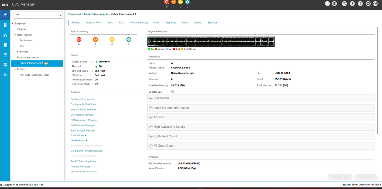Viewport: 382px width, 189px height.
Task: Open the Admin navigation icon in sidebar
Action: coord(5,75)
